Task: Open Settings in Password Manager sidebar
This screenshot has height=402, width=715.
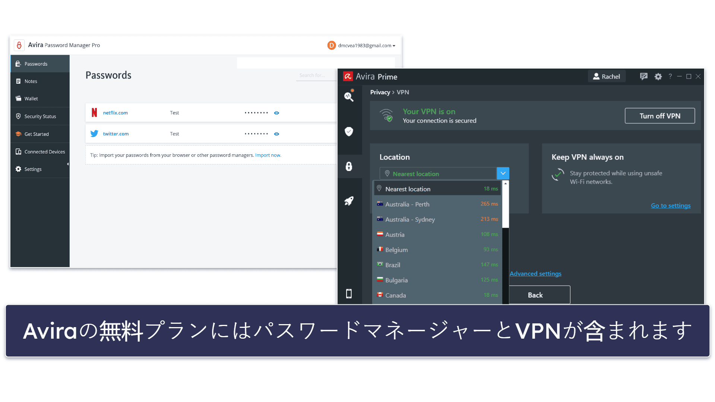Action: (x=40, y=169)
